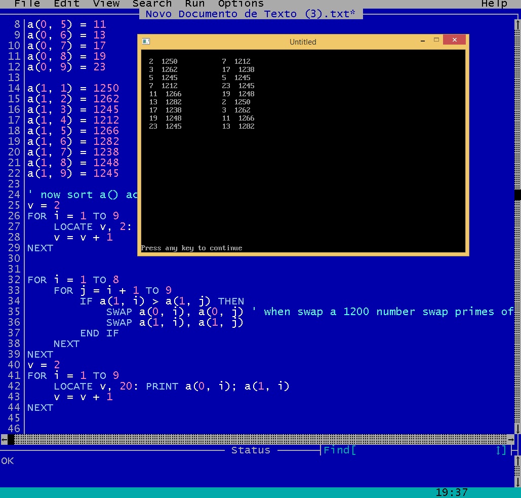Minimize the Untitled output window

[x=423, y=40]
